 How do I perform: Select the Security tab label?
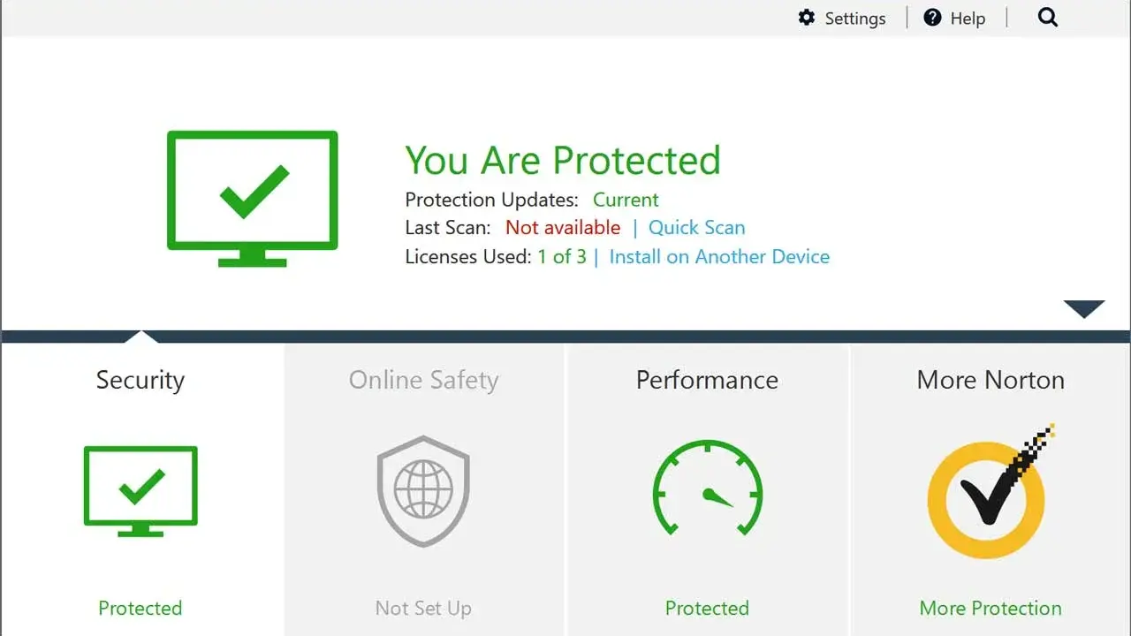click(140, 380)
